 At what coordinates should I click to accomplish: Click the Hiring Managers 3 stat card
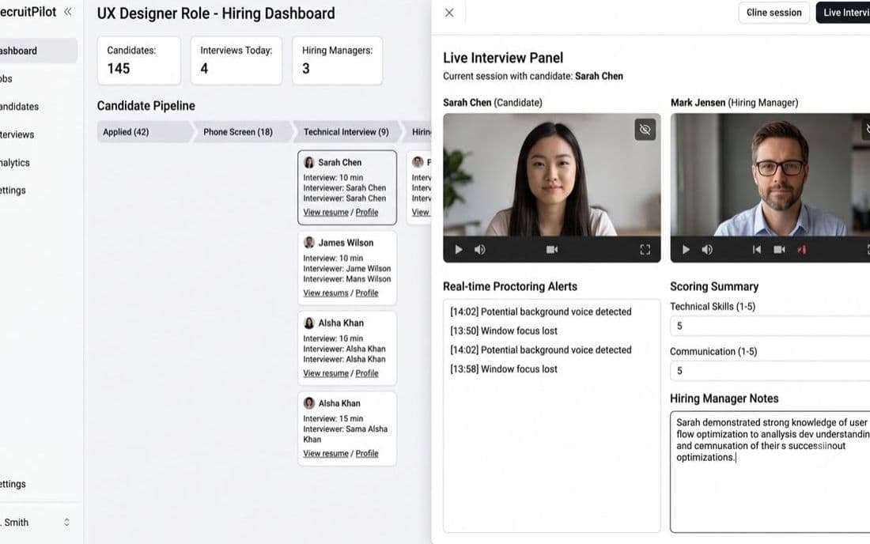coord(338,60)
